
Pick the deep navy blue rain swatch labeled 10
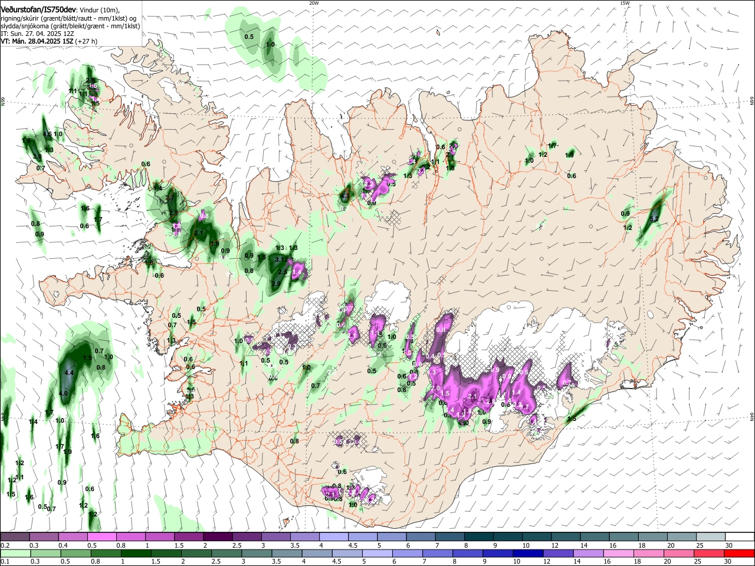pyautogui.click(x=527, y=553)
